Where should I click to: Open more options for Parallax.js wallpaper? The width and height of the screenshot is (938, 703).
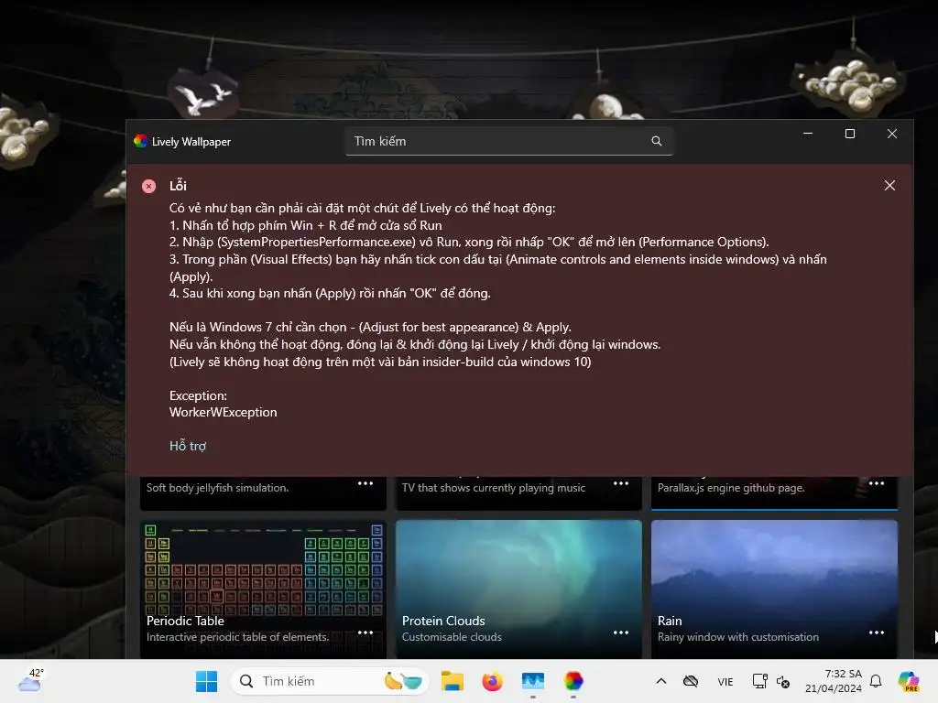click(x=877, y=483)
